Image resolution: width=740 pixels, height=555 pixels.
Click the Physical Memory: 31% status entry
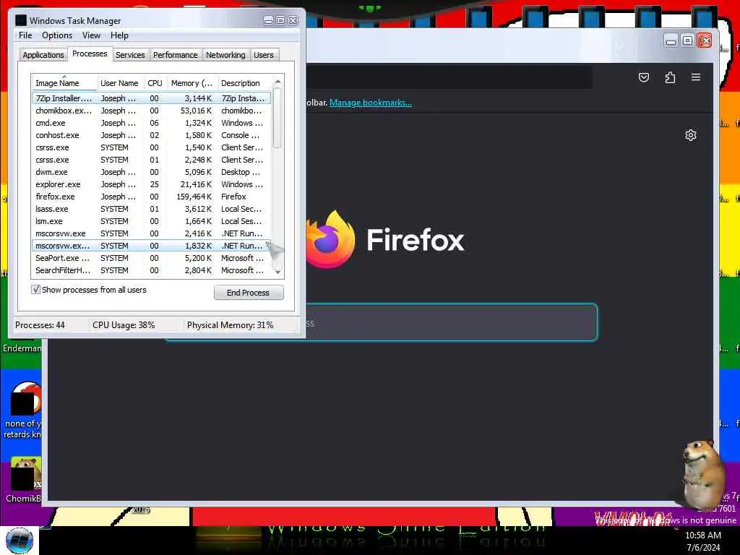coord(231,324)
